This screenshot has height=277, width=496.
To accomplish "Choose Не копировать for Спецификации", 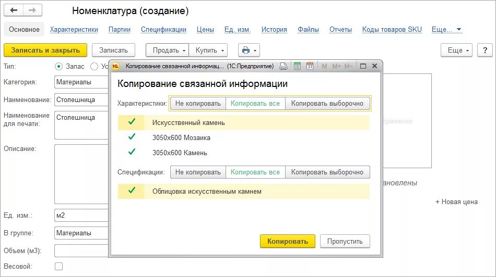I will pos(198,172).
